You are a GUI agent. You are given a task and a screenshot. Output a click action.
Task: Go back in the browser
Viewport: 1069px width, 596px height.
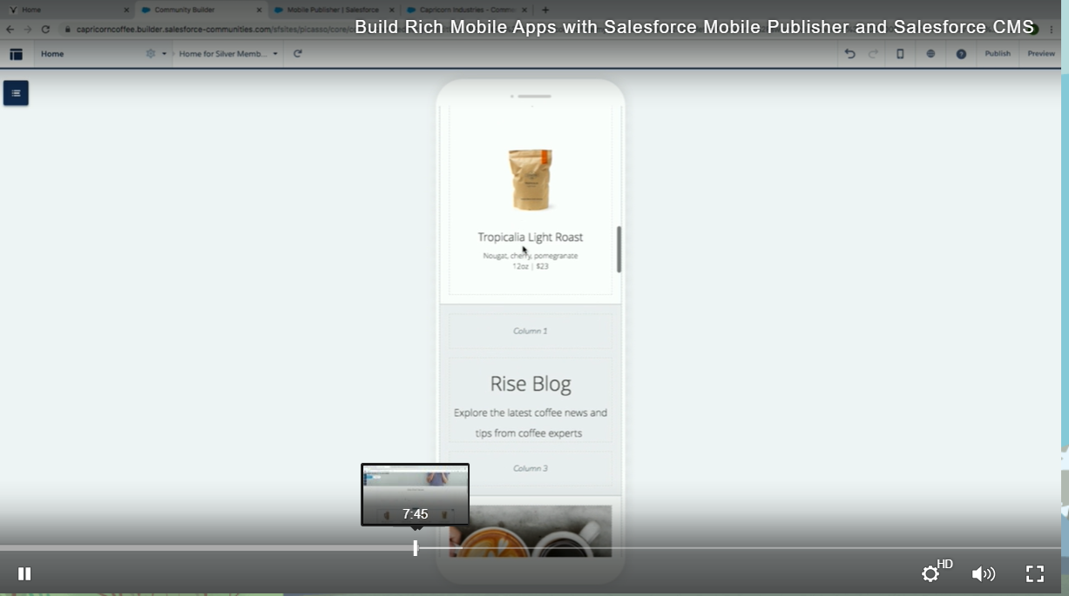(x=10, y=29)
